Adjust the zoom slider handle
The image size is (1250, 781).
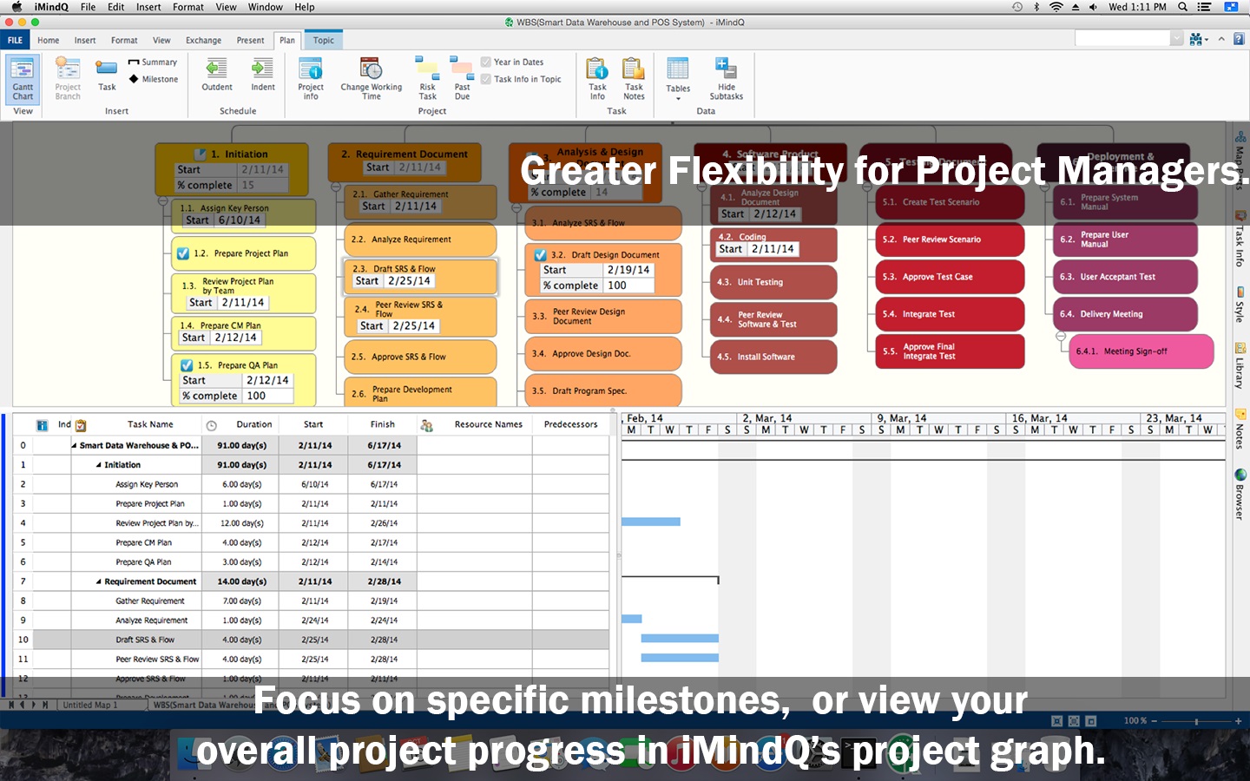coord(1196,721)
